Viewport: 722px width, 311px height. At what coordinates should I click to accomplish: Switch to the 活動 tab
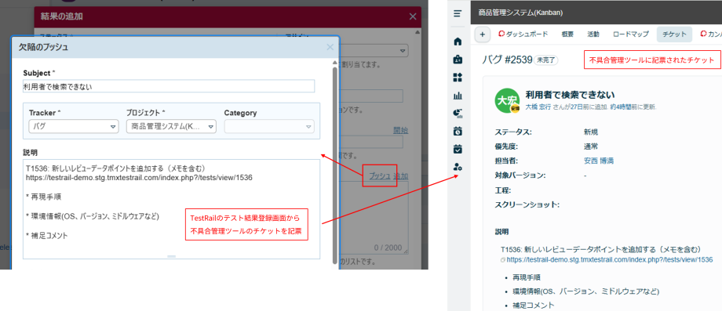pyautogui.click(x=593, y=34)
